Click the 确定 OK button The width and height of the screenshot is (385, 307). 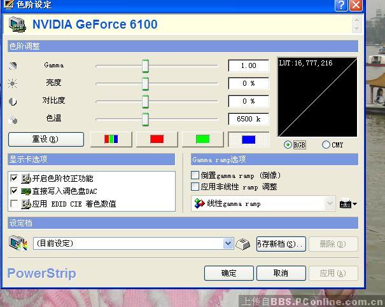tap(229, 273)
